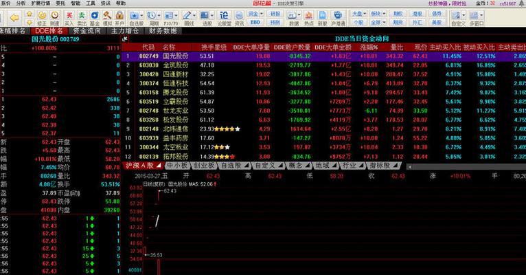Viewport: 526px width, 275px height.
Task: Select the 创业板 bottom tab
Action: pos(204,165)
